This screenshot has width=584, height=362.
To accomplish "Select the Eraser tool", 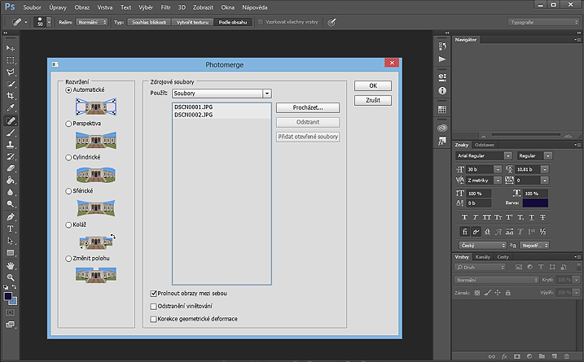I will (x=11, y=168).
